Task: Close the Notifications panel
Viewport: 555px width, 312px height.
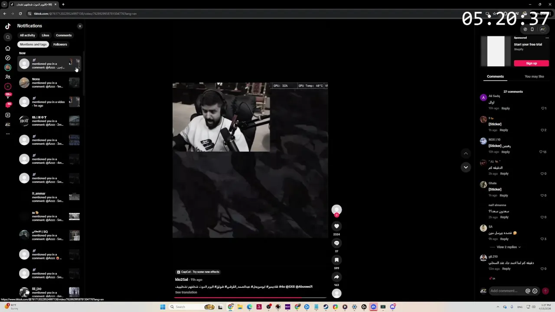Action: [80, 26]
